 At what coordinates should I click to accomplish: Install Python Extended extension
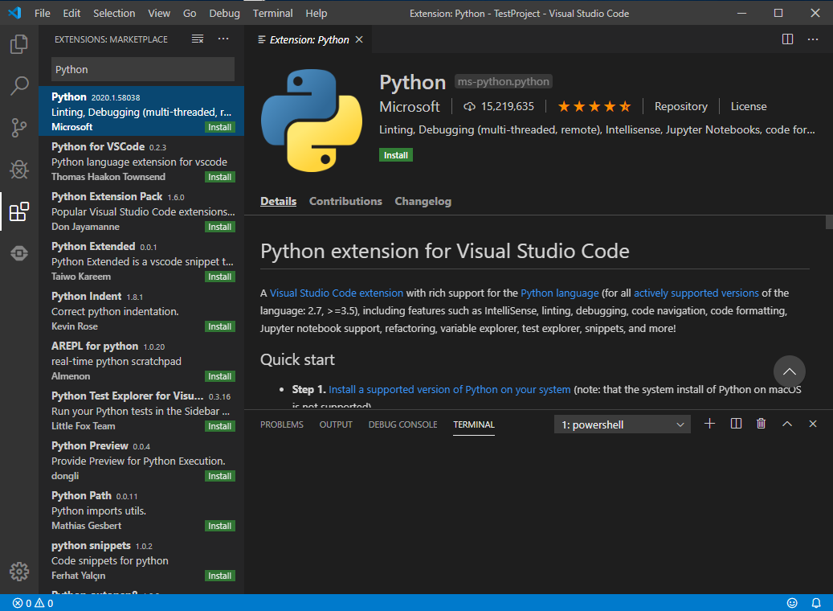(x=219, y=277)
